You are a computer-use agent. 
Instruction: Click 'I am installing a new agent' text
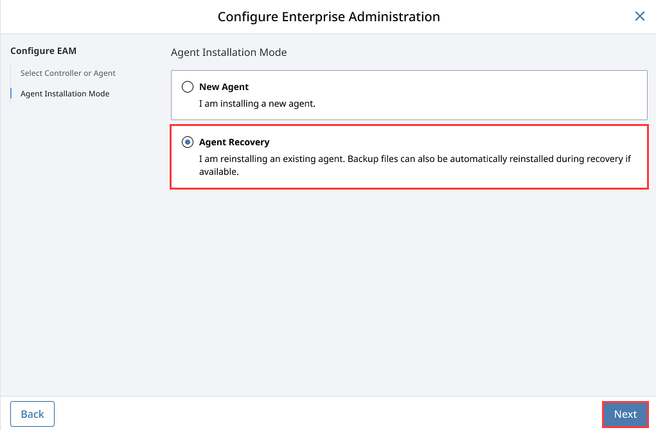tap(257, 103)
